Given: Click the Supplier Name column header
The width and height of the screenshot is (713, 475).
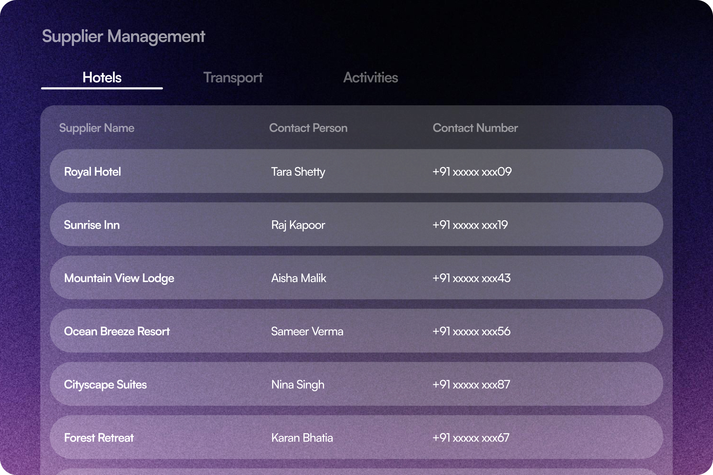Looking at the screenshot, I should [x=96, y=128].
